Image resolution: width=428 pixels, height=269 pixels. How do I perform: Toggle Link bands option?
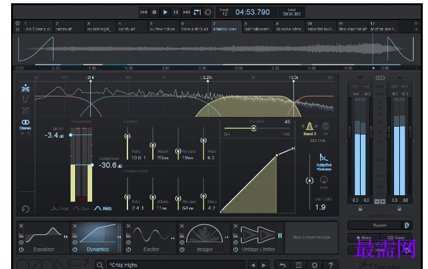pyautogui.click(x=318, y=140)
